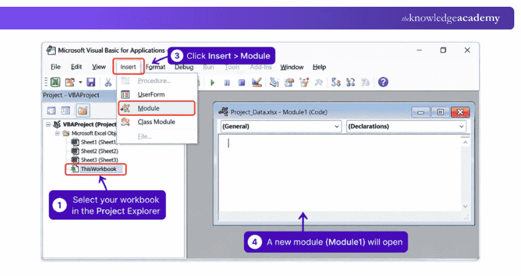Click the Cut scissors icon
The height and width of the screenshot is (276, 521).
click(108, 82)
